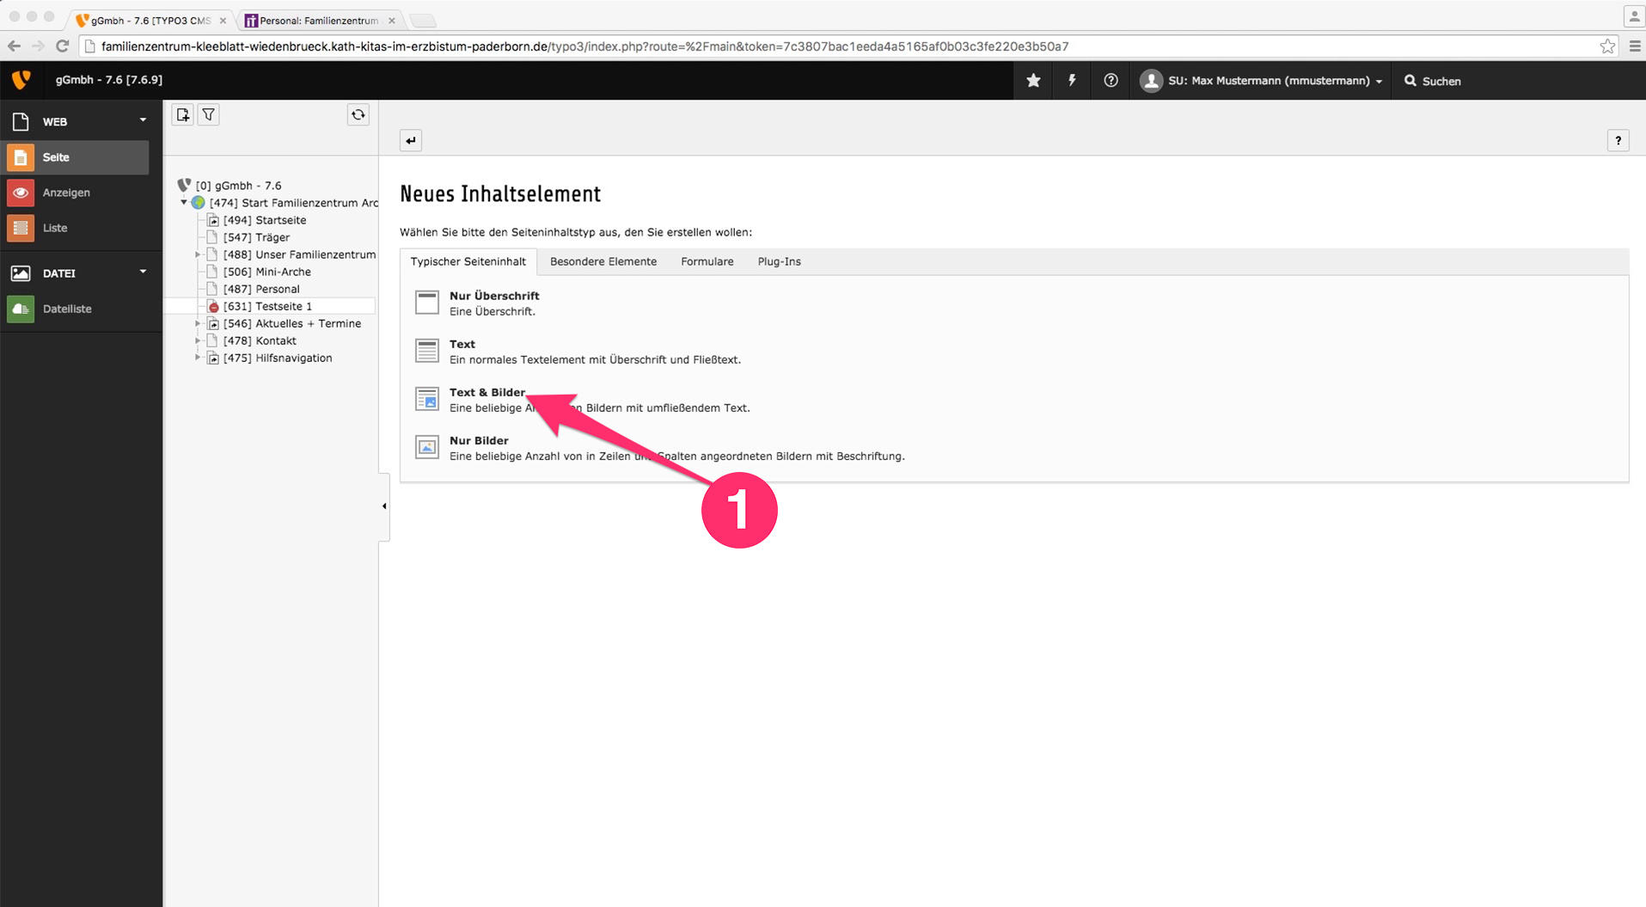Choose the Nur Überschrift content element
The height and width of the screenshot is (907, 1646).
[x=494, y=296]
